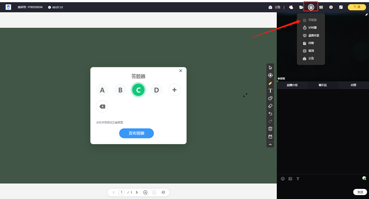Open the toolbox dropdown in top bar
The width and height of the screenshot is (369, 199).
[311, 7]
